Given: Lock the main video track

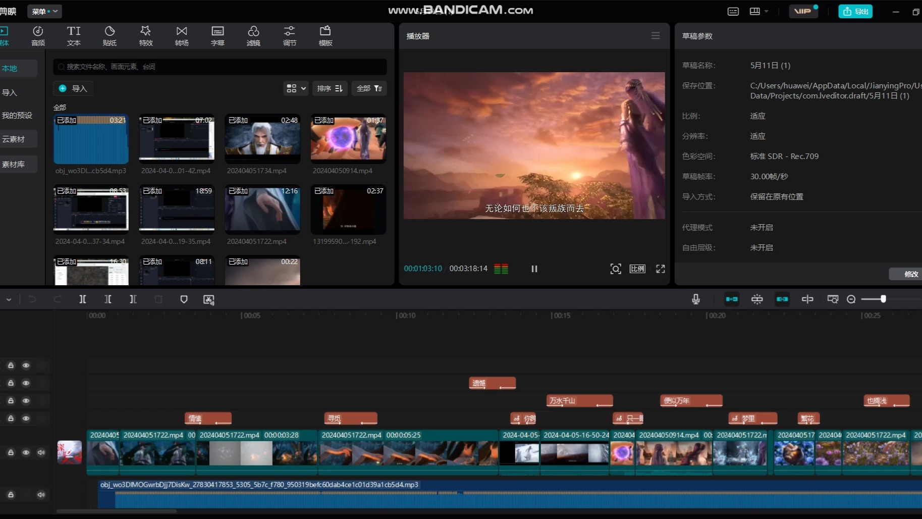Looking at the screenshot, I should coord(11,452).
